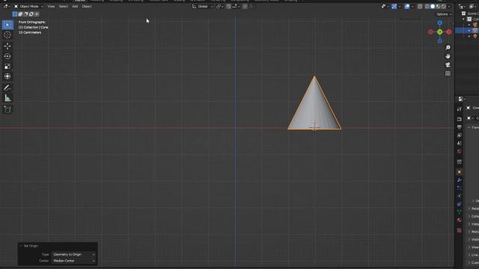The width and height of the screenshot is (479, 269).
Task: Choose the Measure tool
Action: pyautogui.click(x=7, y=98)
